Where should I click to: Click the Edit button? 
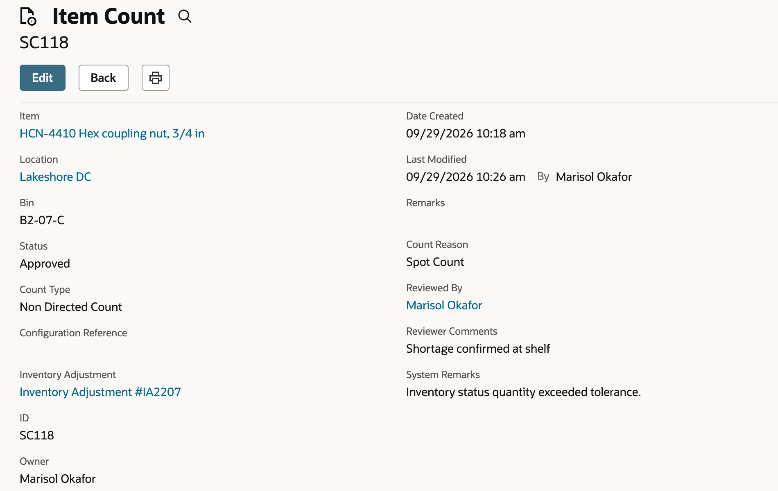click(43, 78)
